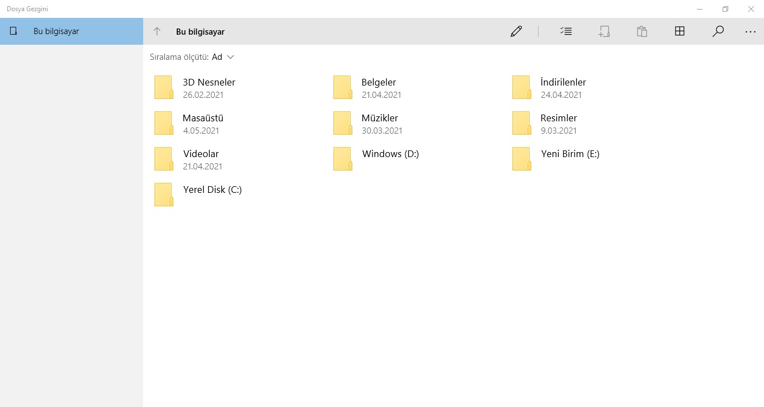The width and height of the screenshot is (764, 407).
Task: Open the More options ellipsis menu
Action: pos(751,32)
